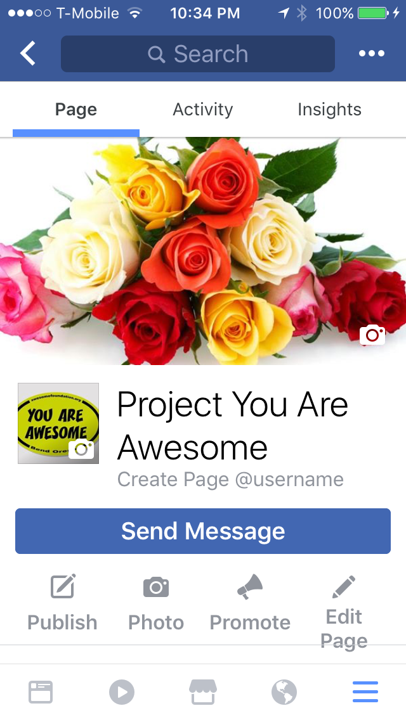406x720 pixels.
Task: Tap the cover photo camera icon
Action: point(372,335)
